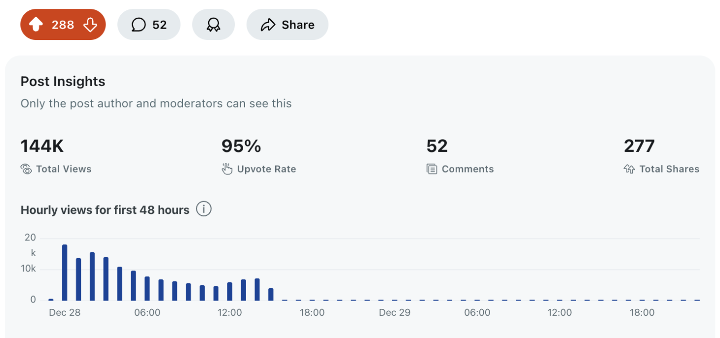This screenshot has width=720, height=338.
Task: Click the Dec 29 axis label
Action: coord(395,313)
